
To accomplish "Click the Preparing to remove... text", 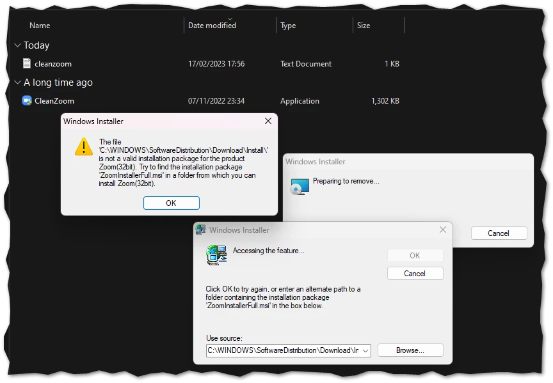I will pos(346,181).
